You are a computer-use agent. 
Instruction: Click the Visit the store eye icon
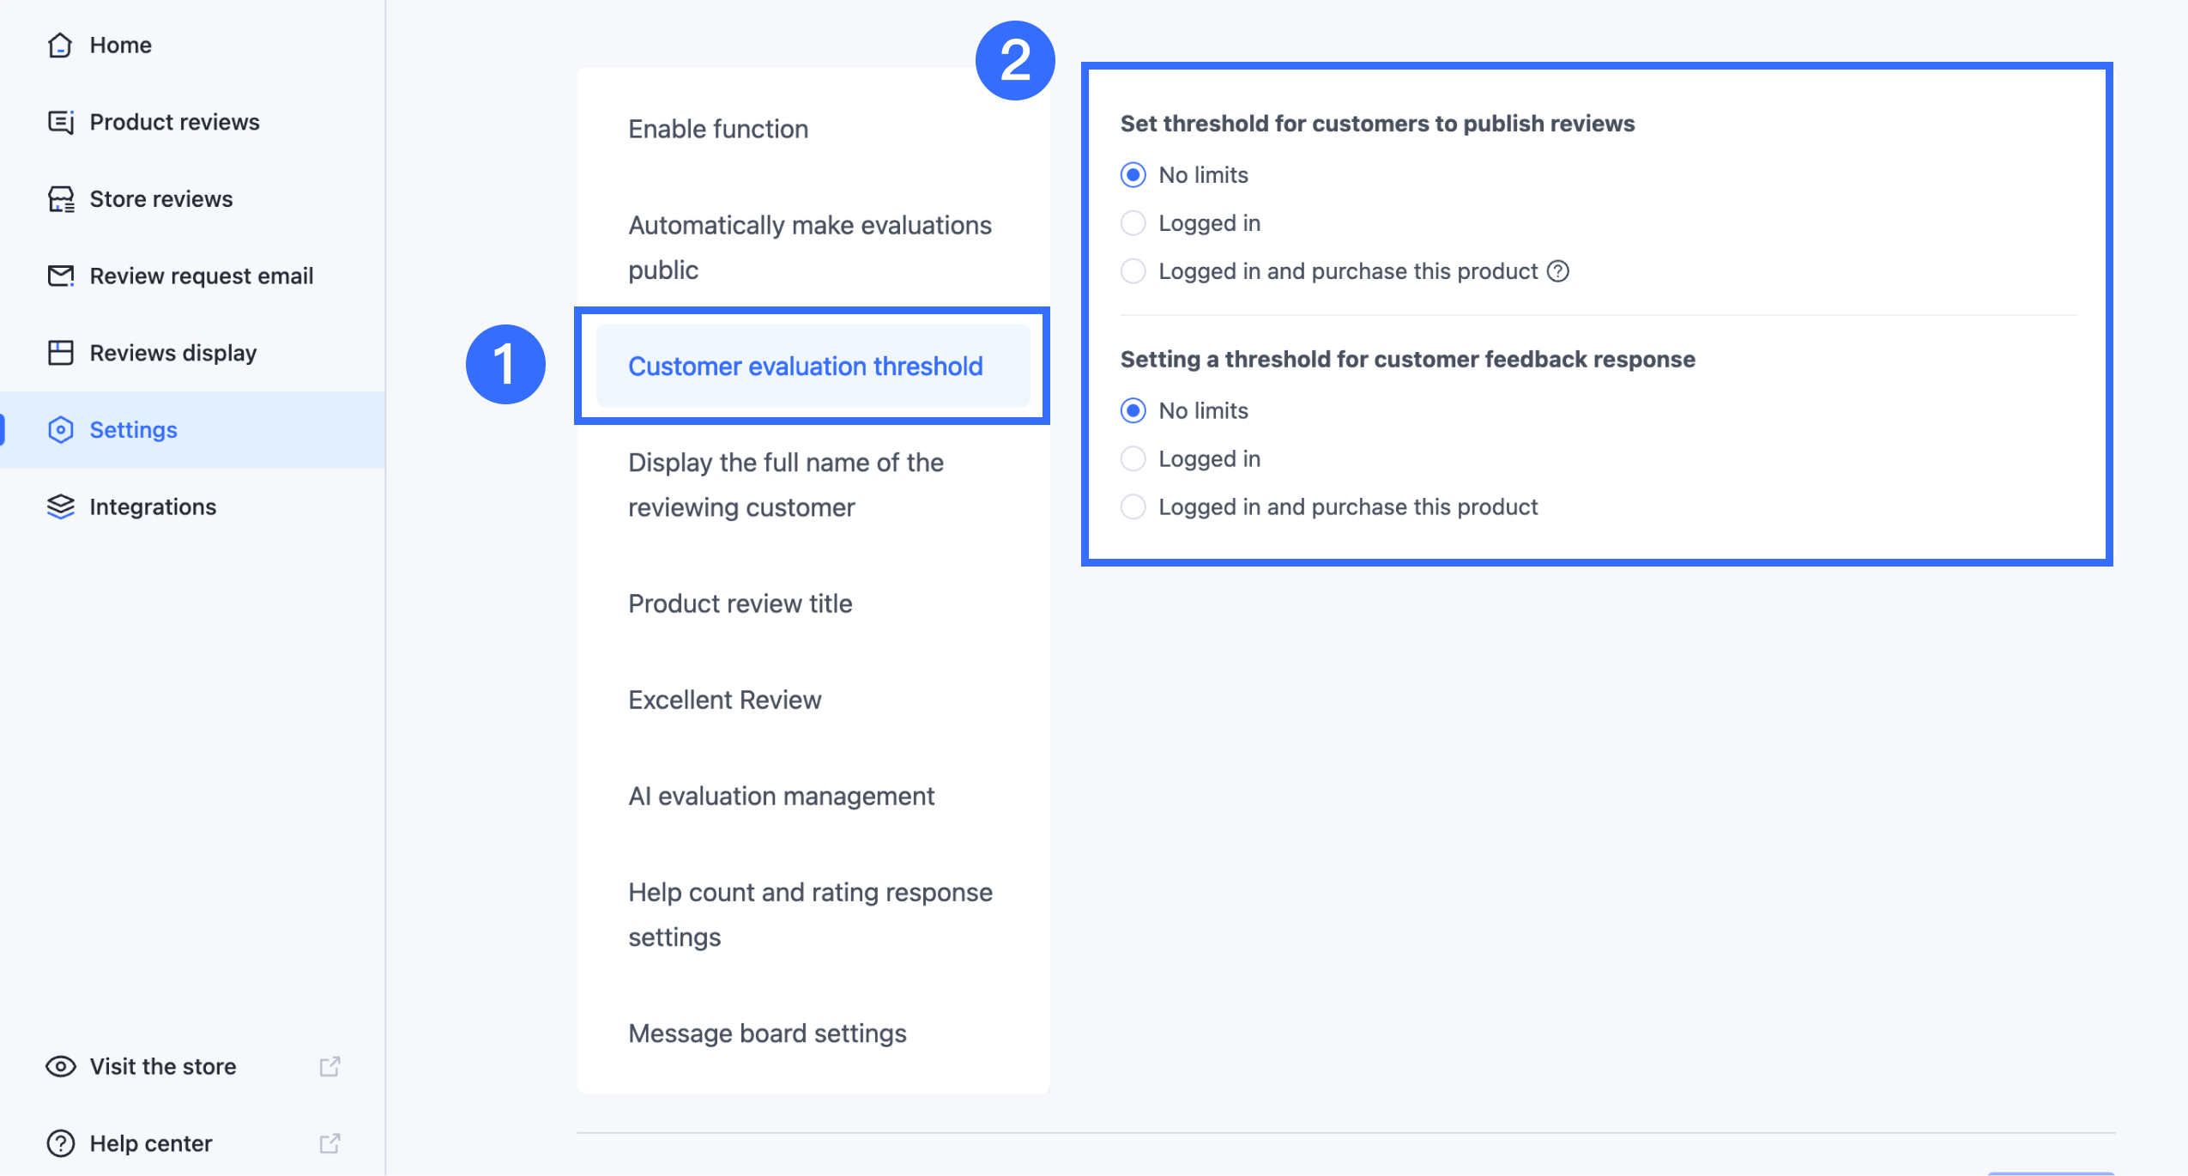tap(60, 1066)
